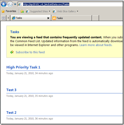The image size is (124, 125).
Task: Click the page icon in address bar
Action: [20, 4]
